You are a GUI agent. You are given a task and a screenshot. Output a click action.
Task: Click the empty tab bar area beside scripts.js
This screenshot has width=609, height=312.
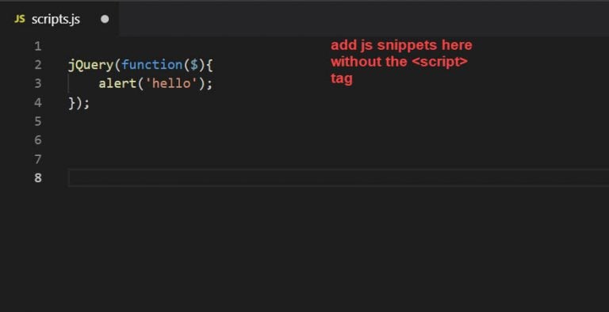point(363,19)
